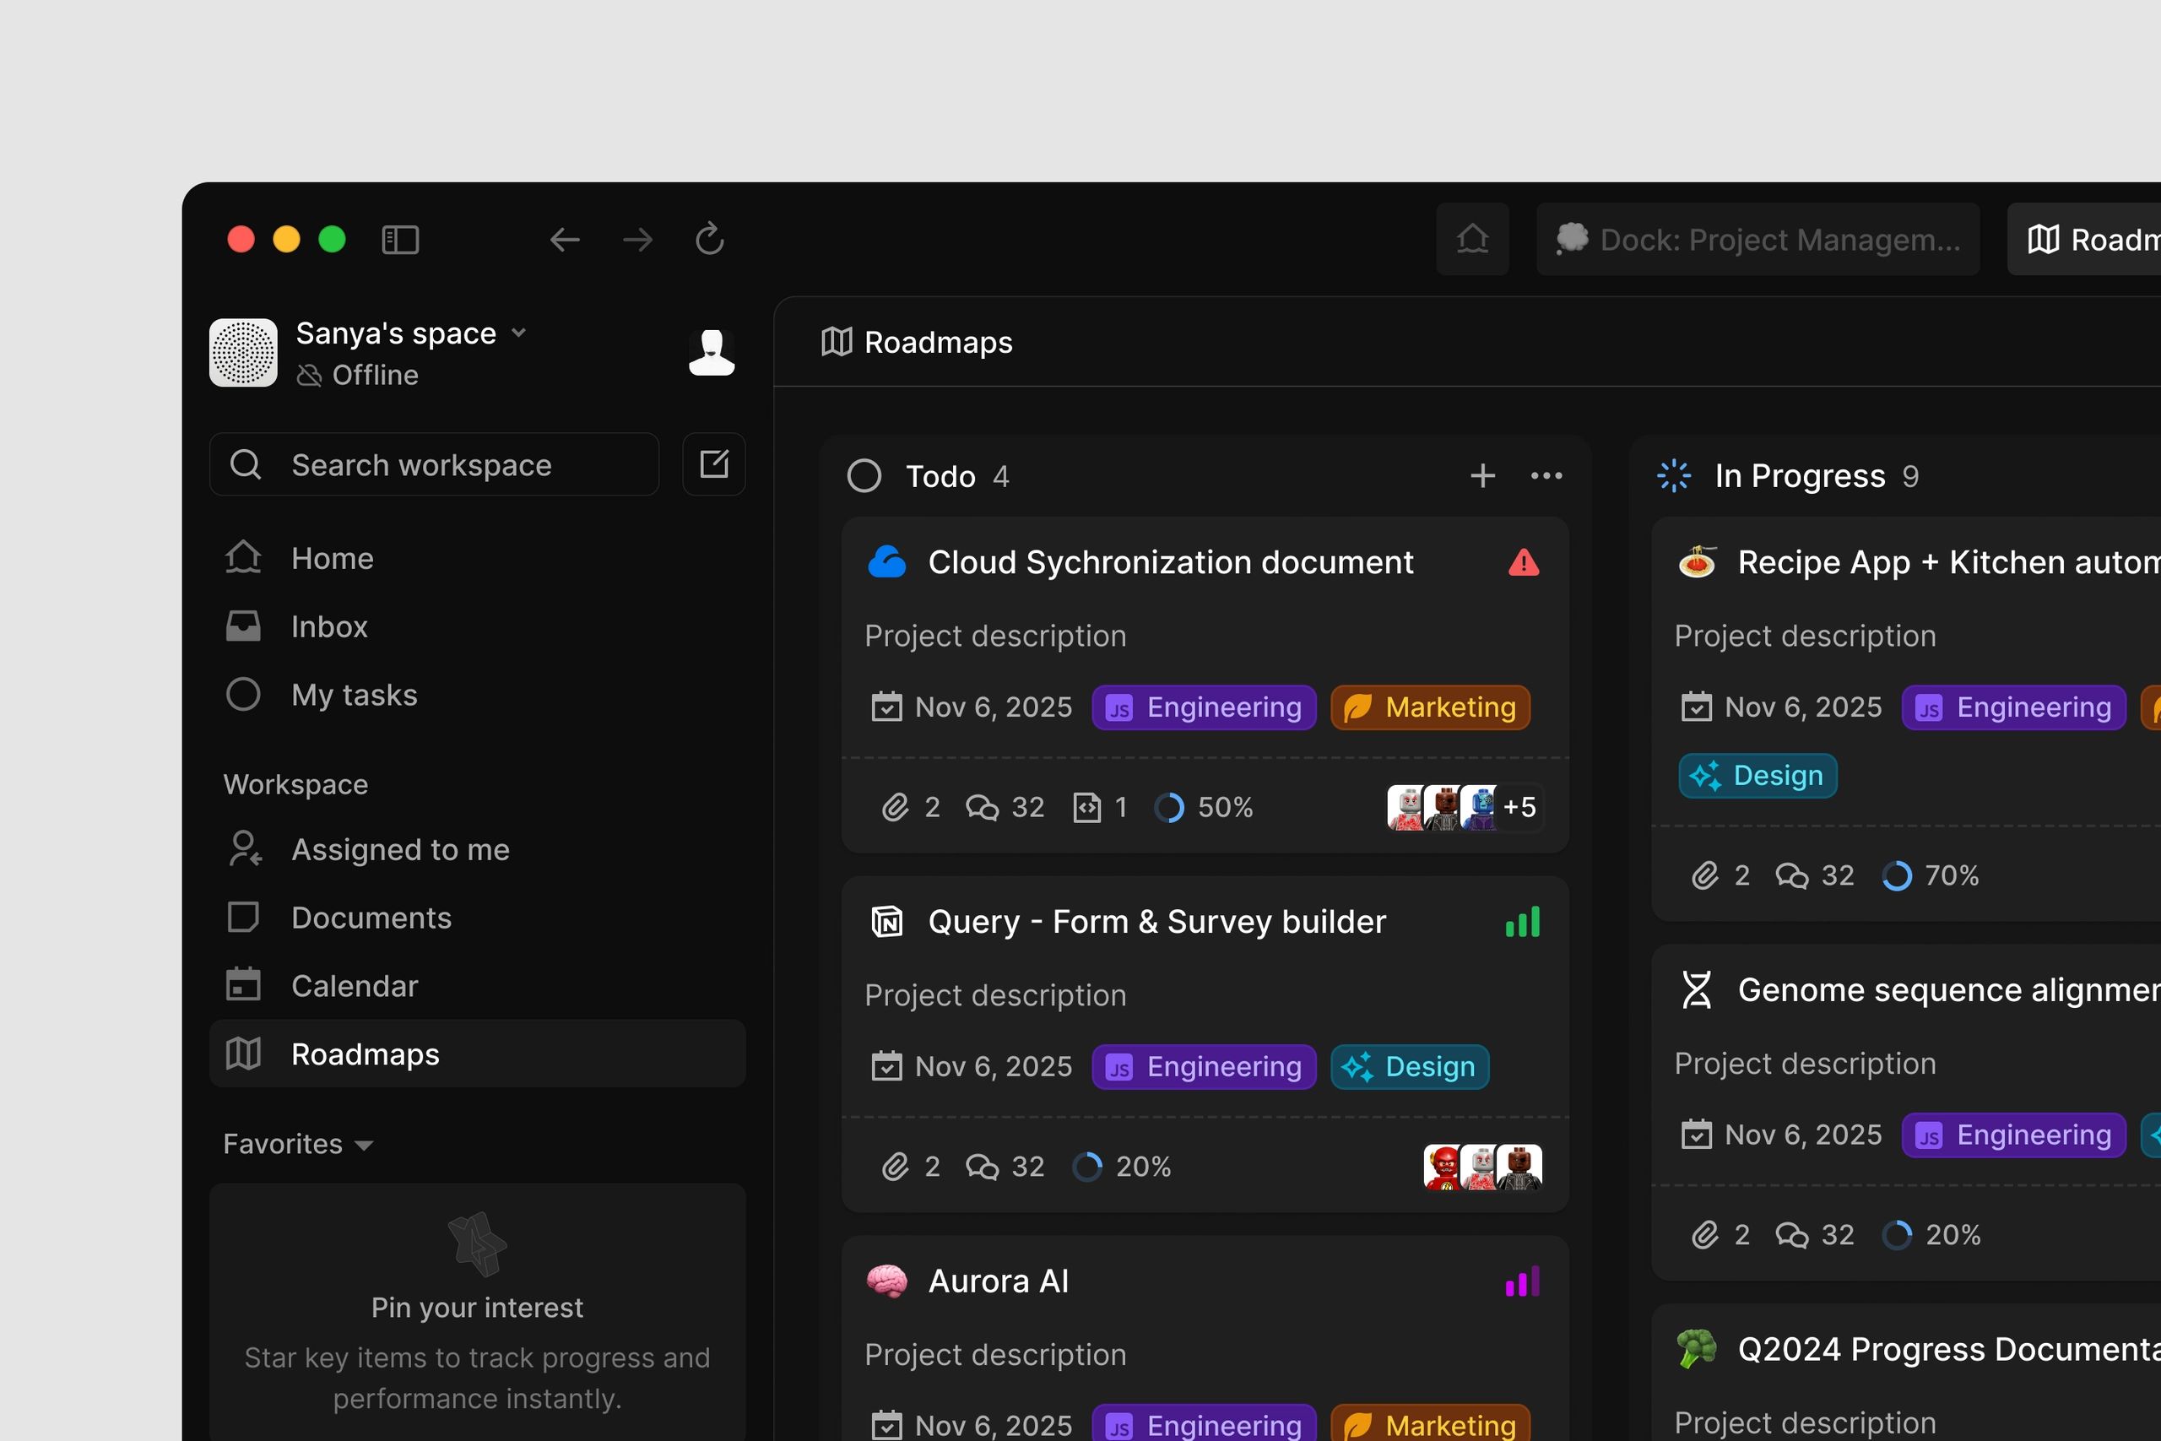Switch to Dock: Project Management tab
Image resolution: width=2161 pixels, height=1441 pixels.
pos(1758,239)
